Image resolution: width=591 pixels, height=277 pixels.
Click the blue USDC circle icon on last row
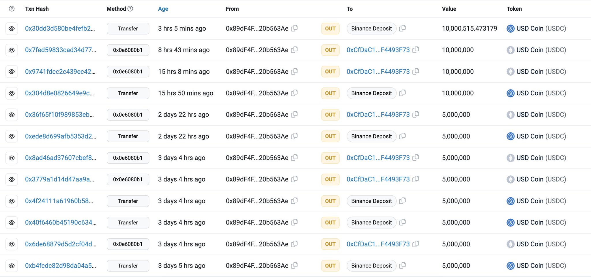510,265
